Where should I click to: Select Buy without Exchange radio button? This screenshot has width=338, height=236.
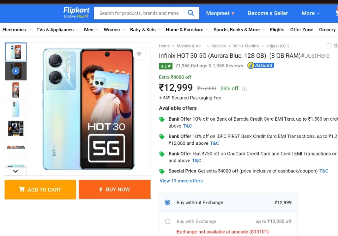[167, 202]
